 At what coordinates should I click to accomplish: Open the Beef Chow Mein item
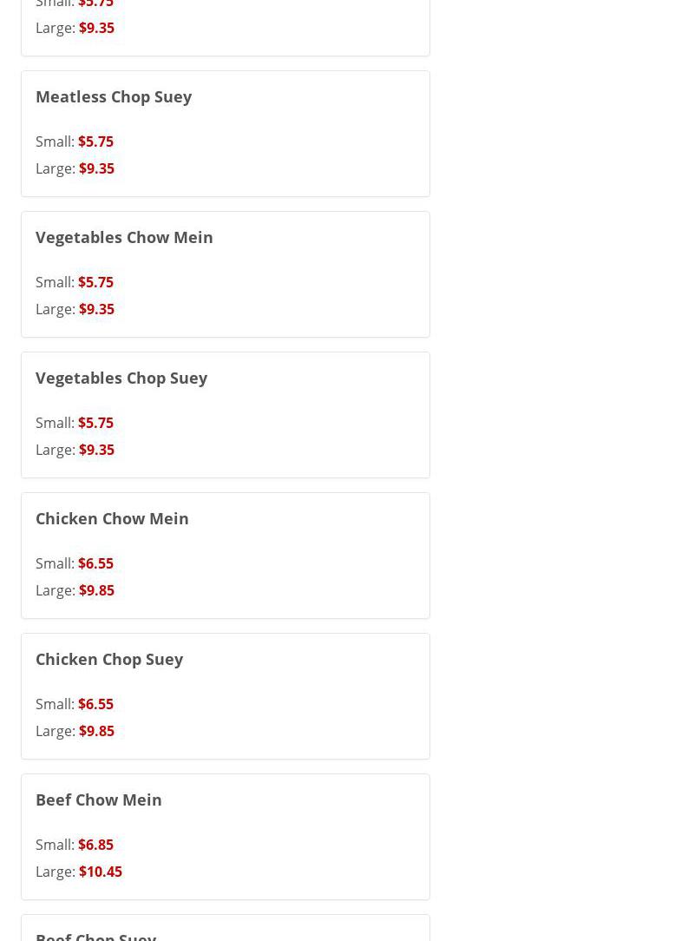tap(99, 800)
